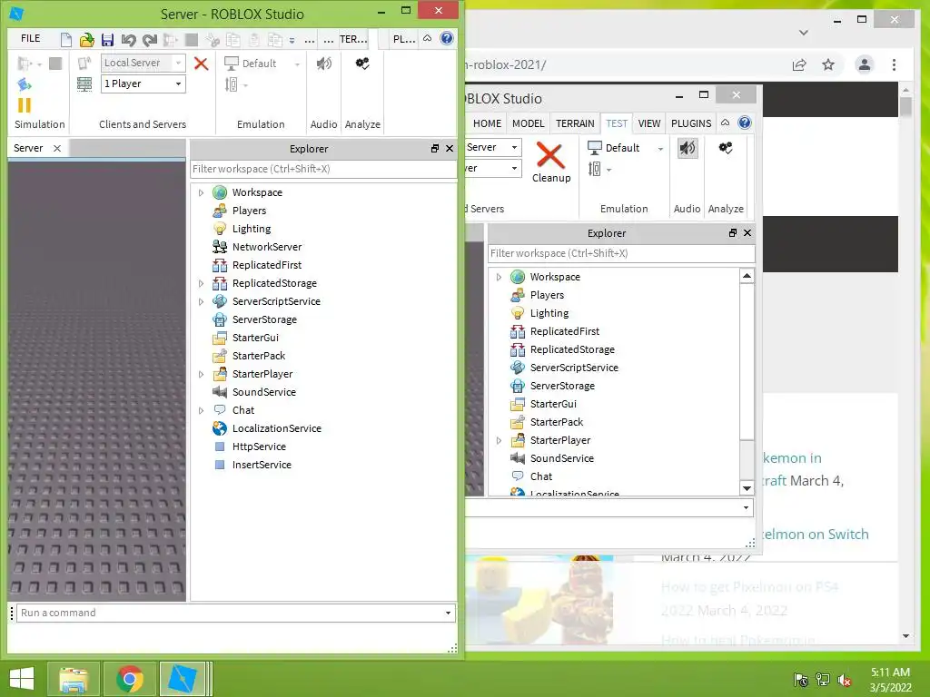
Task: Click the server rack Start icon
Action: pos(84,84)
